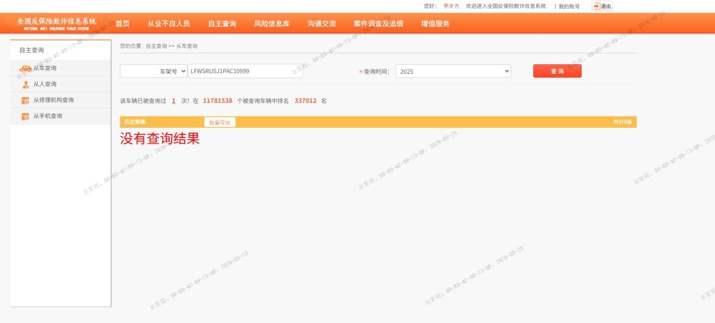Open the 沟通交流 menu
This screenshot has height=323, width=715.
pyautogui.click(x=322, y=24)
